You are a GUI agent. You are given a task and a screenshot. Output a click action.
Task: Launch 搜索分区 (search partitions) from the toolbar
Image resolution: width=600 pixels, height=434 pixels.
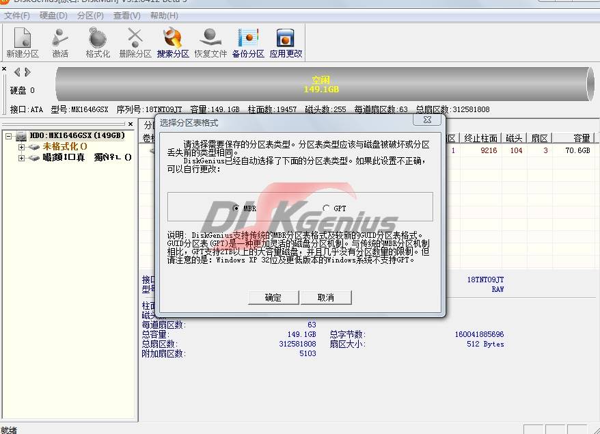point(173,42)
